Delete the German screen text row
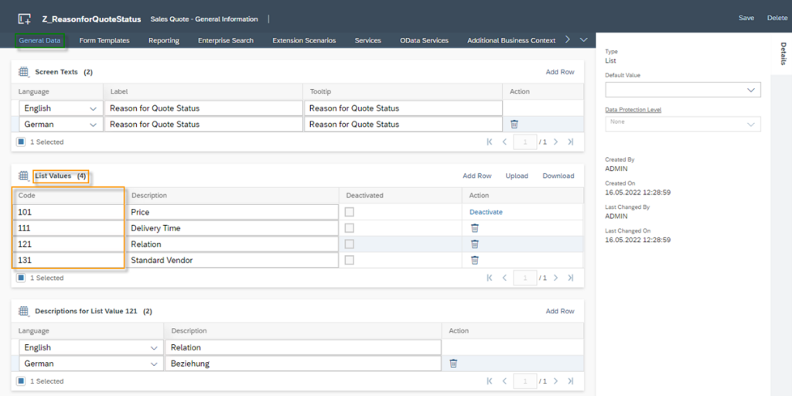This screenshot has height=396, width=792. pyautogui.click(x=514, y=125)
